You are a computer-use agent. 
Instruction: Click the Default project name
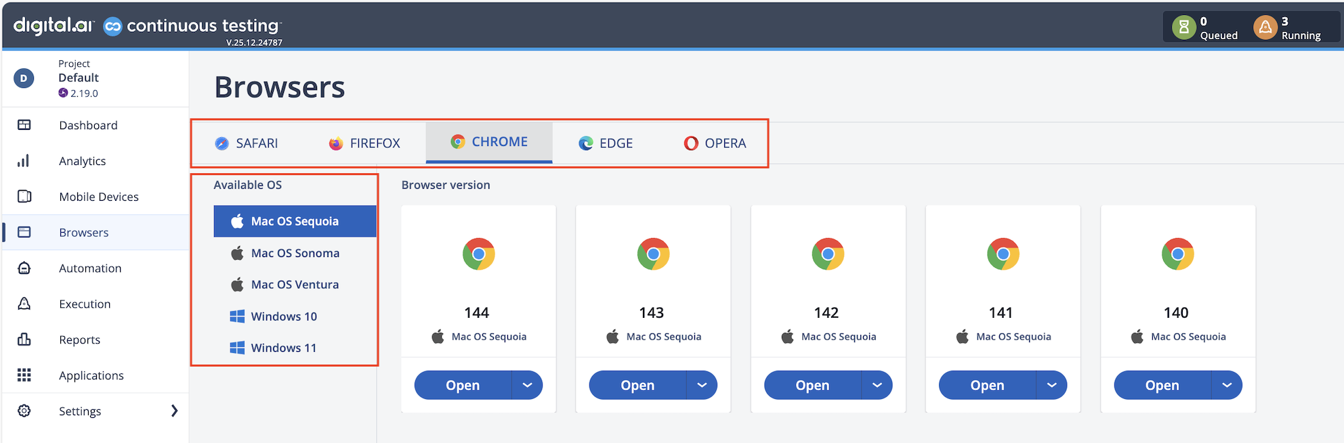pyautogui.click(x=79, y=78)
